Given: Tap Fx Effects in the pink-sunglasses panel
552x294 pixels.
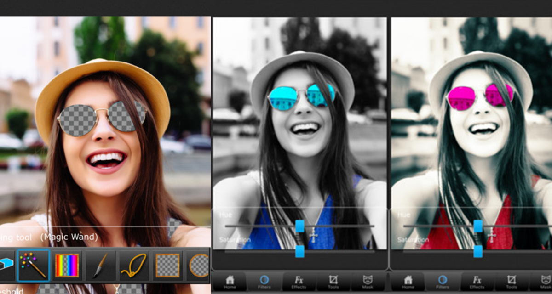Looking at the screenshot, I should [477, 282].
